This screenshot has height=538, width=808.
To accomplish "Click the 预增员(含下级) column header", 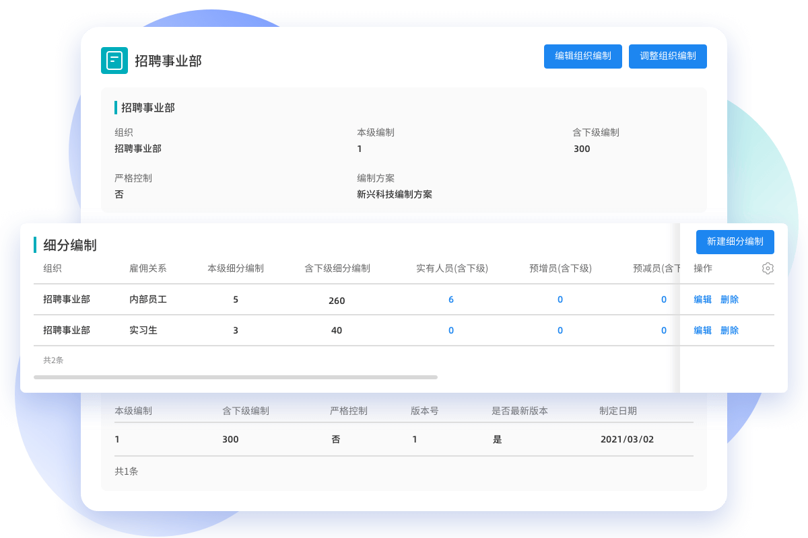I will [x=560, y=268].
